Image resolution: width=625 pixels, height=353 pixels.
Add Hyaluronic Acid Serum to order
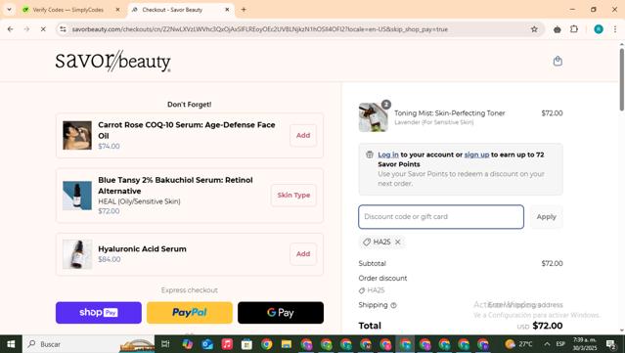303,254
